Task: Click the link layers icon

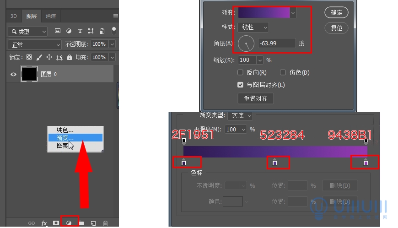Action: (32, 223)
